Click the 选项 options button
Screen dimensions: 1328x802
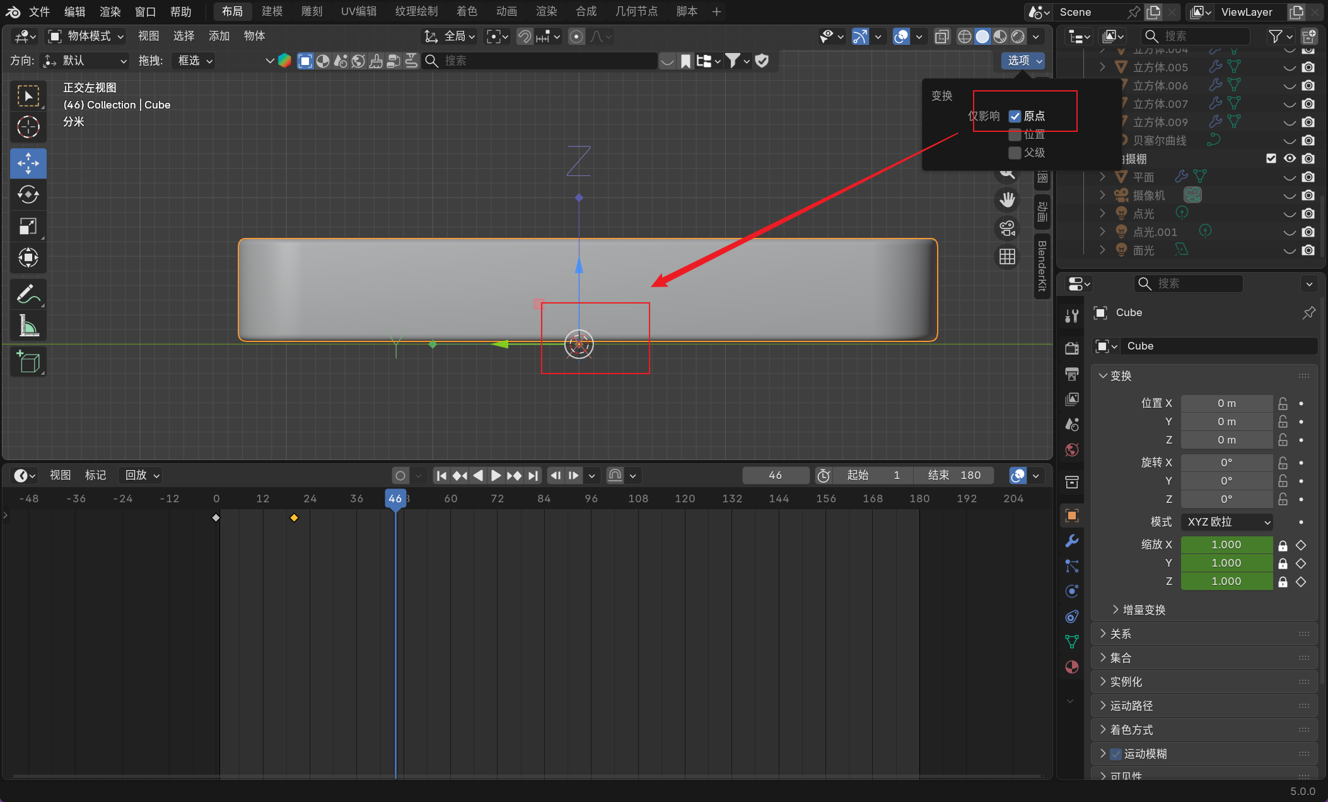pyautogui.click(x=1022, y=61)
